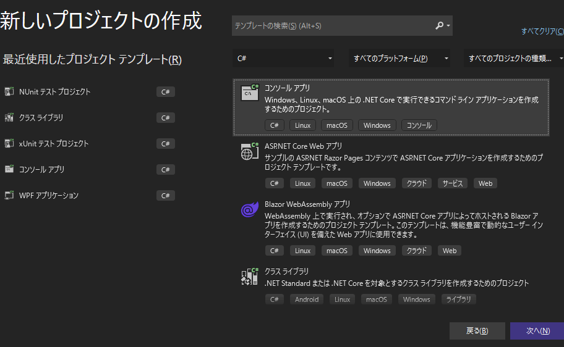
Task: Select コンソール アプリ title in template list
Action: tap(287, 88)
